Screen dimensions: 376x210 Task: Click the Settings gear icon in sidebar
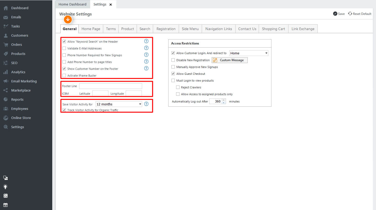pos(5,127)
